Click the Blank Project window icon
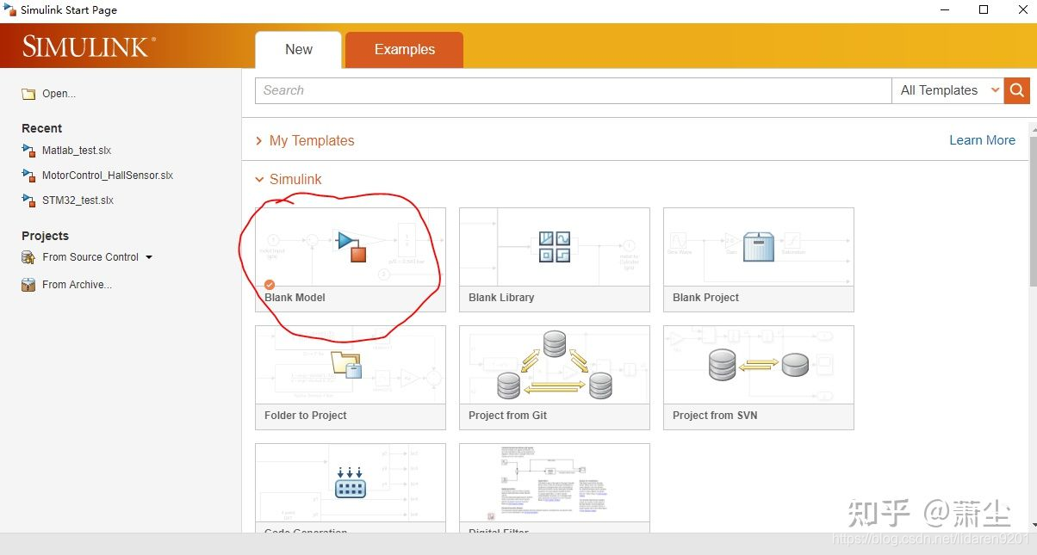The width and height of the screenshot is (1037, 555). (x=759, y=246)
